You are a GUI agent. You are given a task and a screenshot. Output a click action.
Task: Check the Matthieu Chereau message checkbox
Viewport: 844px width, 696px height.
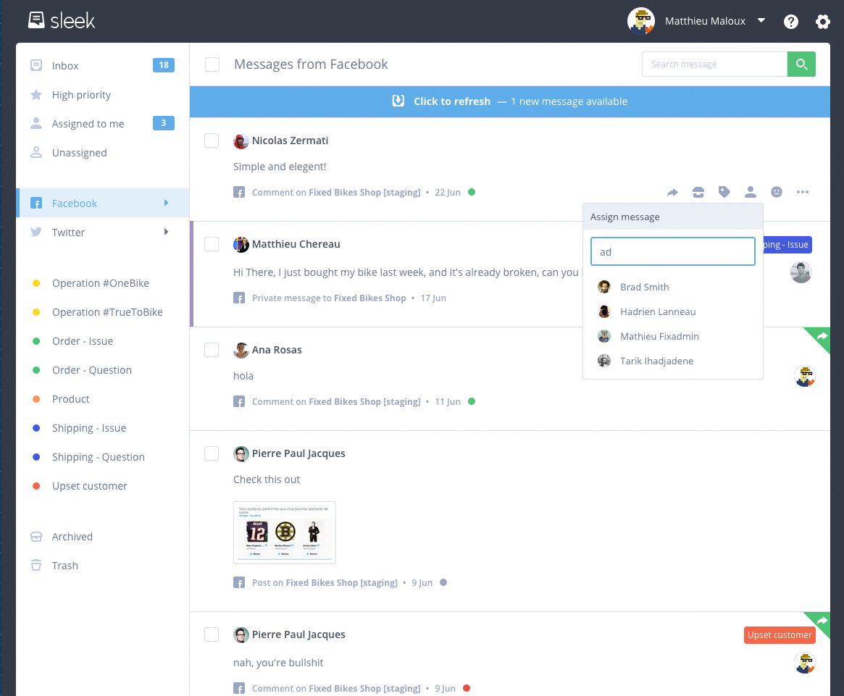pos(212,244)
